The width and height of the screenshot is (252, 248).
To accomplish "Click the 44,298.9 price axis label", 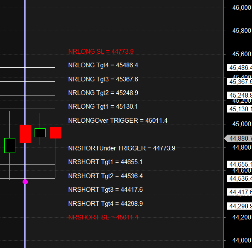I will pyautogui.click(x=240, y=206).
